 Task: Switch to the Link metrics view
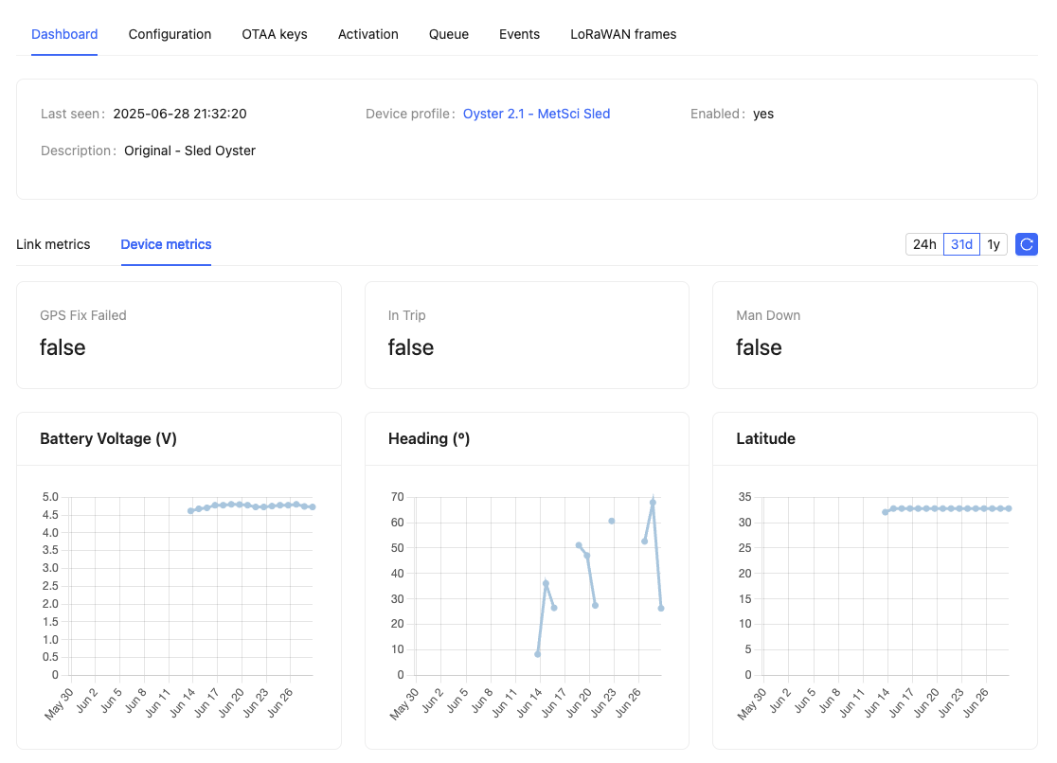(53, 244)
